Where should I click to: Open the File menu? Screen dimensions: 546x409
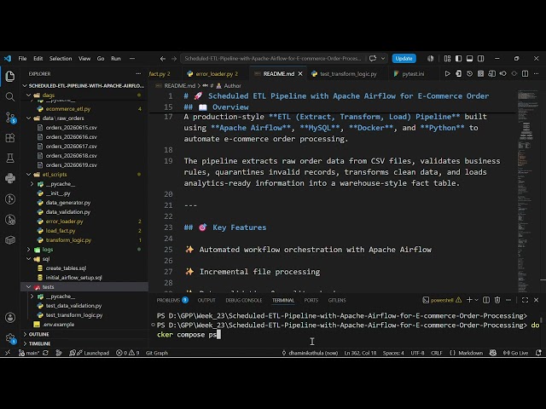click(x=22, y=59)
